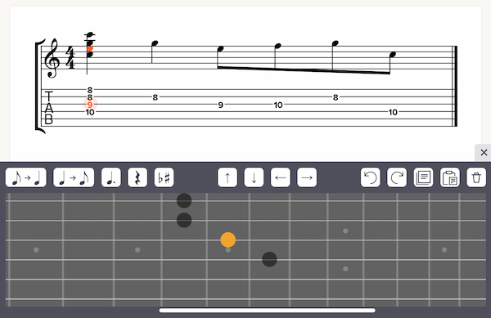Delete selected note with trash icon

pos(476,177)
